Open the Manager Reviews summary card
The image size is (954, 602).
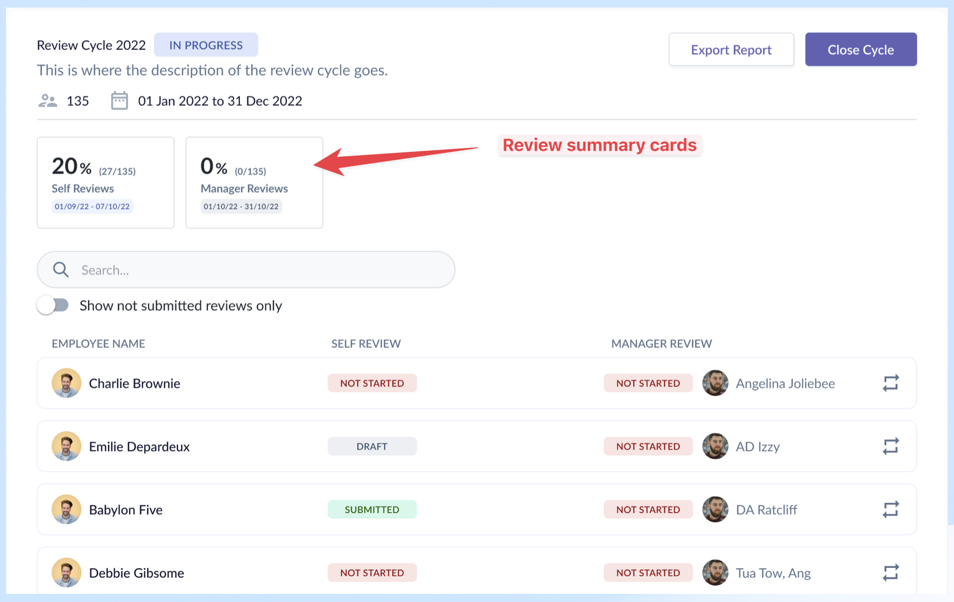254,182
